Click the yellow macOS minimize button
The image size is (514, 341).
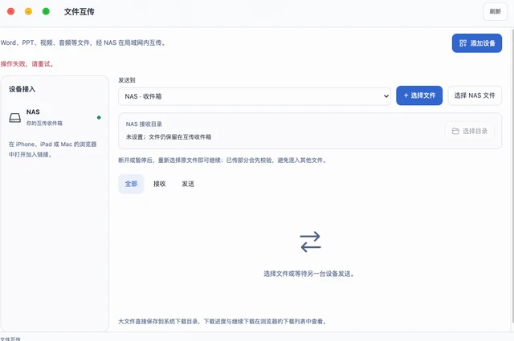pos(29,11)
